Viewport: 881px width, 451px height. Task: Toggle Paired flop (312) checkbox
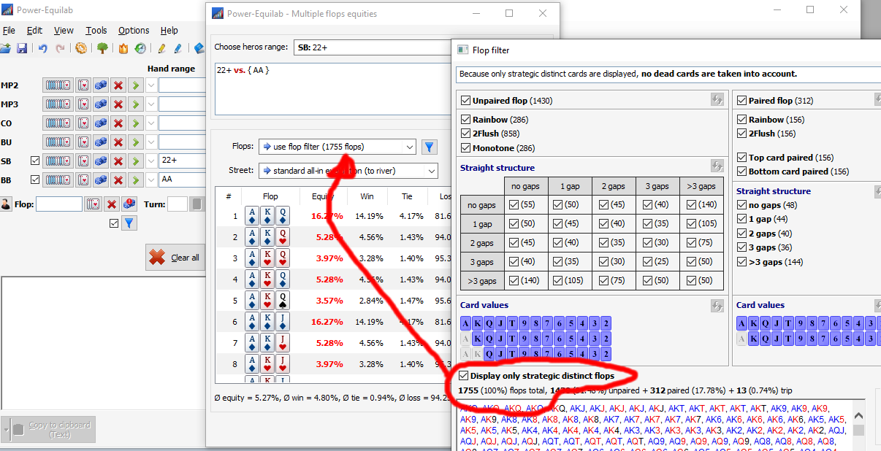(x=741, y=101)
